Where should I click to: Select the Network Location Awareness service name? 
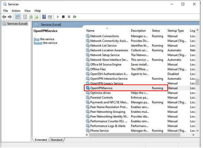click(109, 50)
